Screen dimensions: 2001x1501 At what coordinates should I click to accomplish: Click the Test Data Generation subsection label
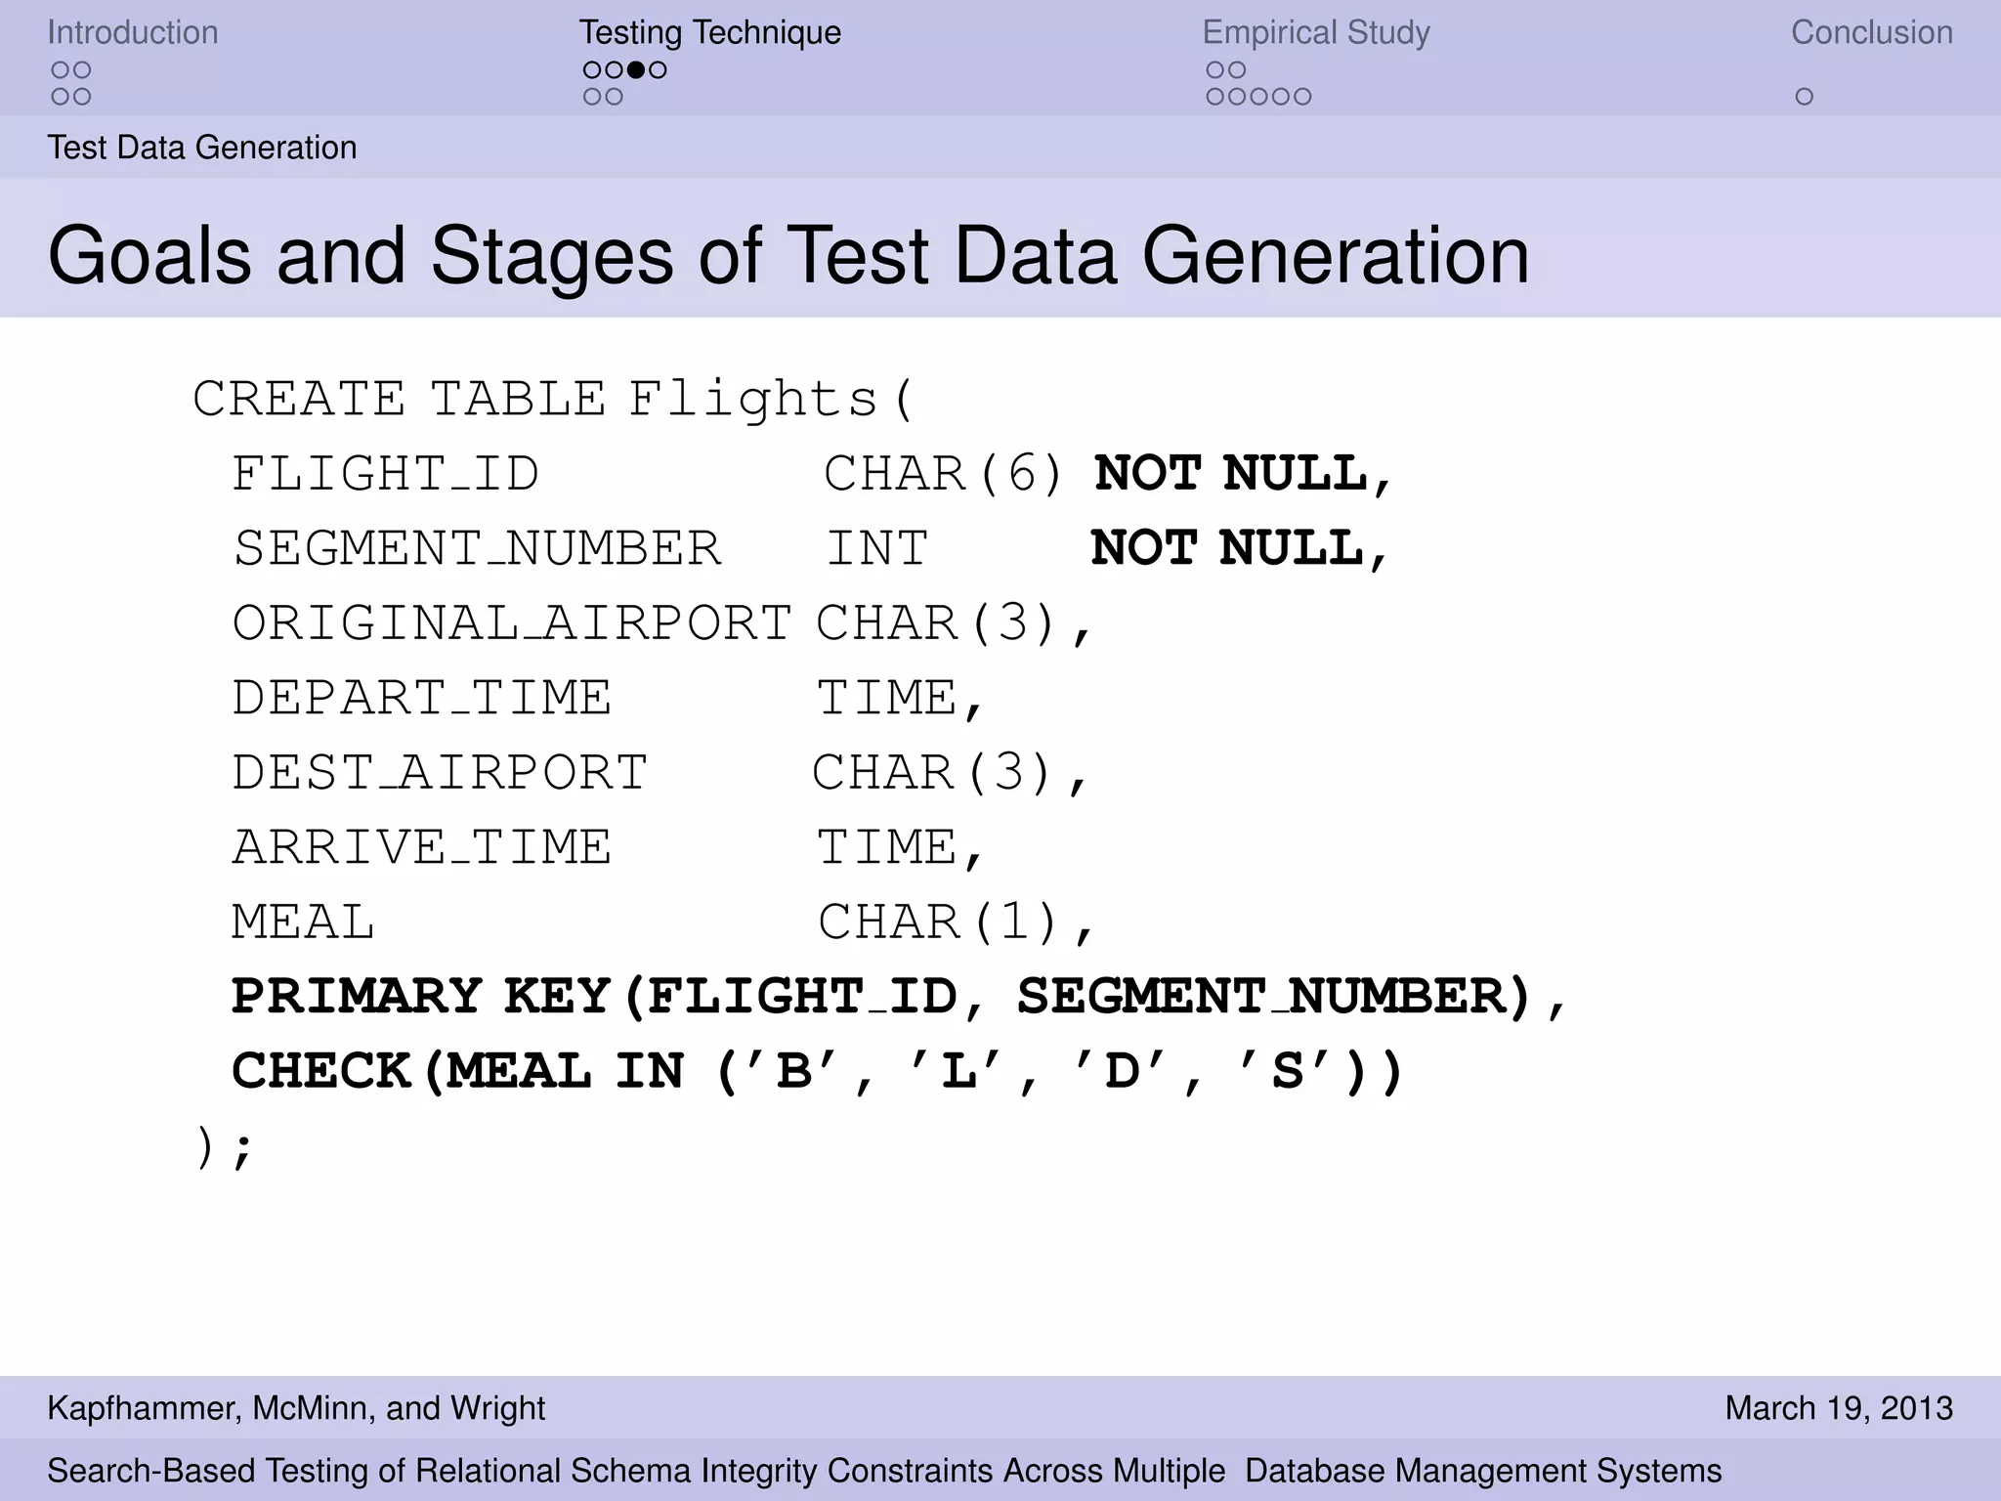click(x=202, y=148)
